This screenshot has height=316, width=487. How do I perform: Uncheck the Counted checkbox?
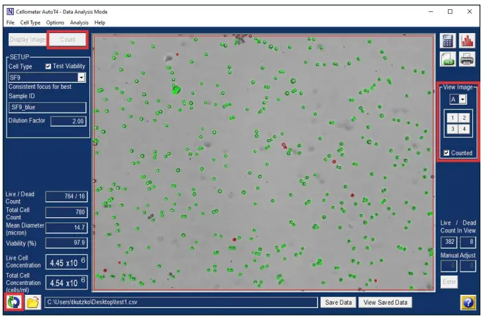point(447,153)
